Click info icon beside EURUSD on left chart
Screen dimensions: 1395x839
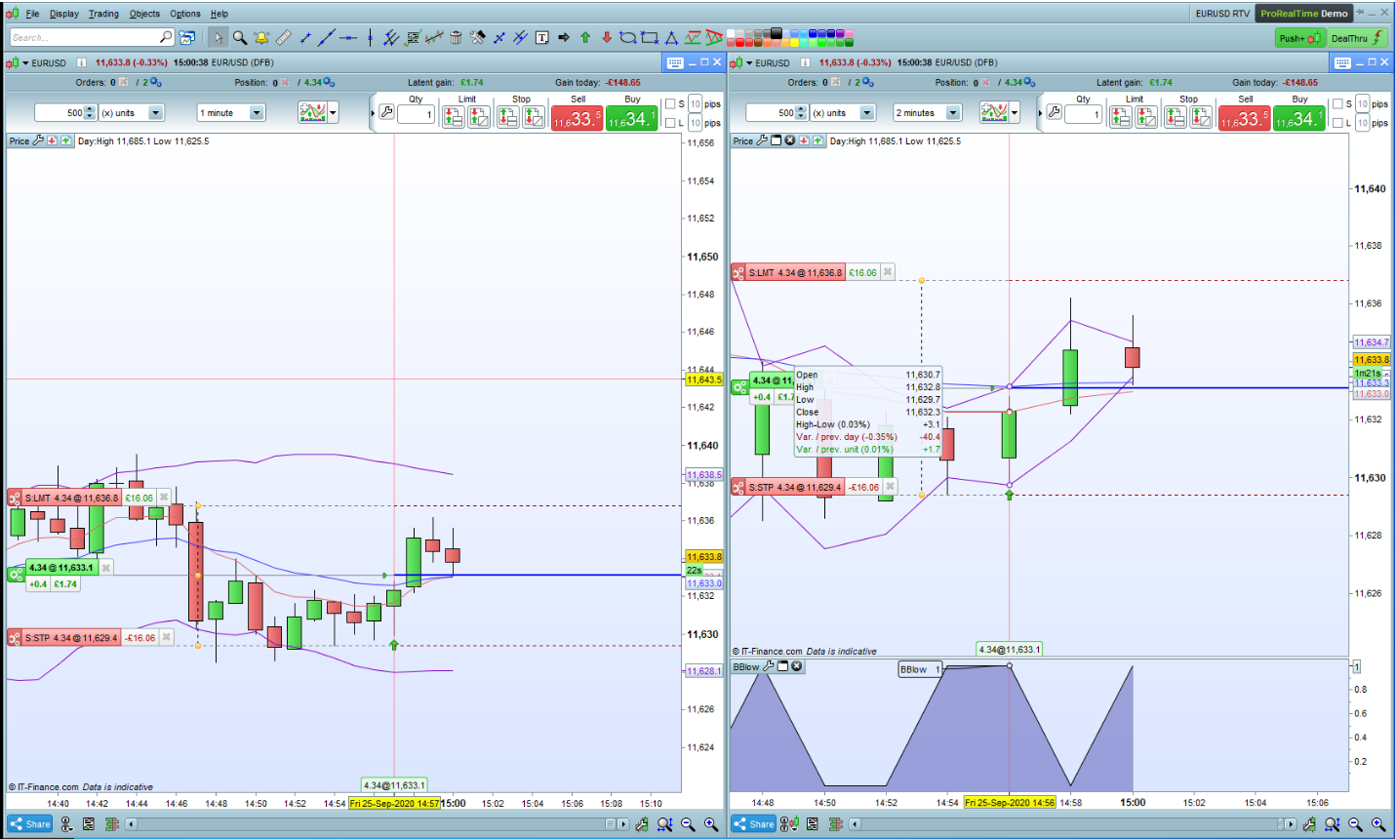click(x=81, y=62)
